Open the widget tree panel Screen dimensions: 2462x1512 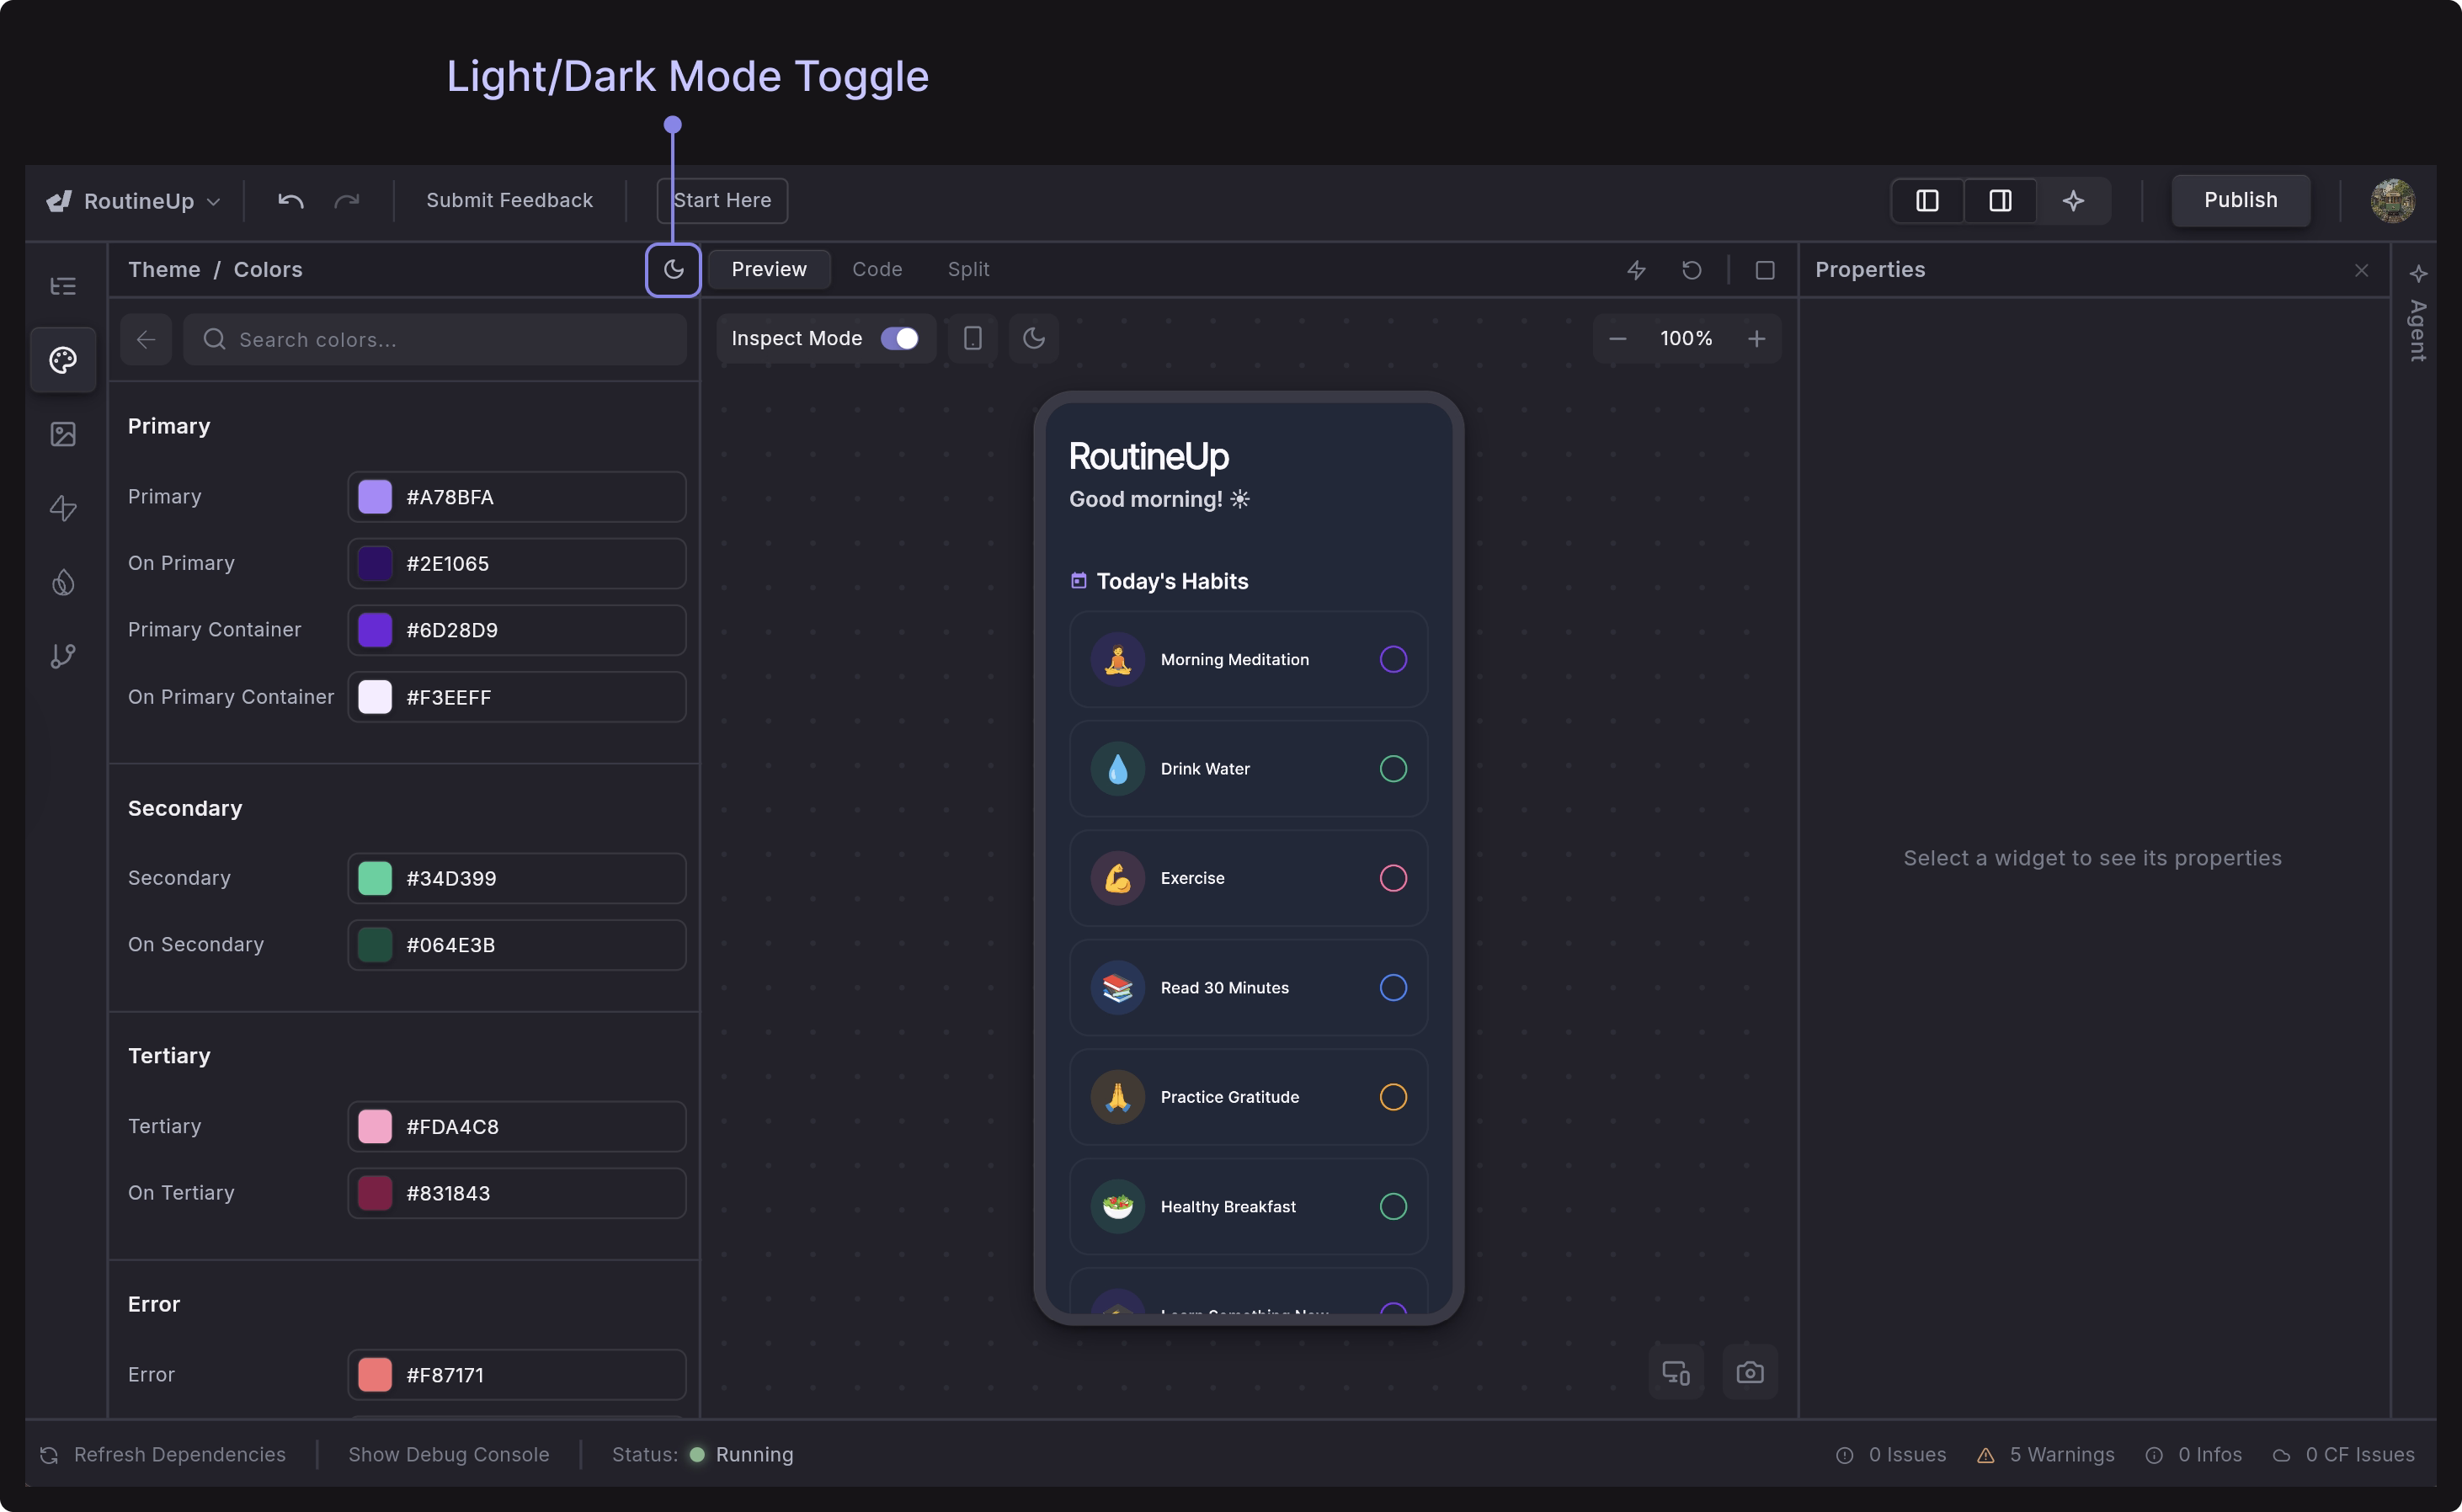point(63,286)
